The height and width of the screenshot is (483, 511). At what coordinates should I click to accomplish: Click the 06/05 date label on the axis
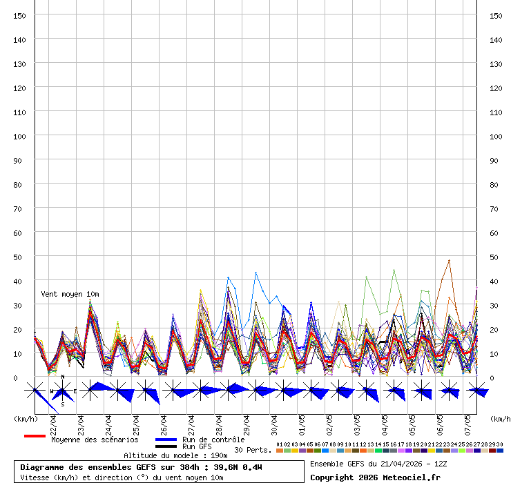click(440, 422)
